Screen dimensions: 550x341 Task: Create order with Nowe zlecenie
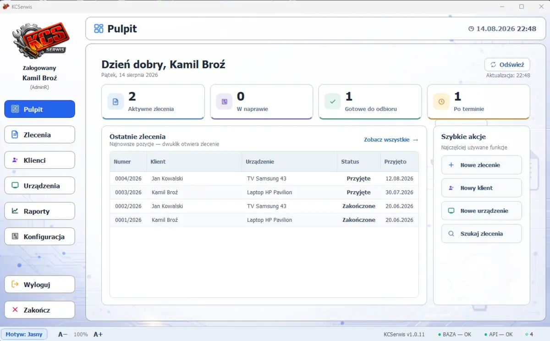[x=481, y=165]
